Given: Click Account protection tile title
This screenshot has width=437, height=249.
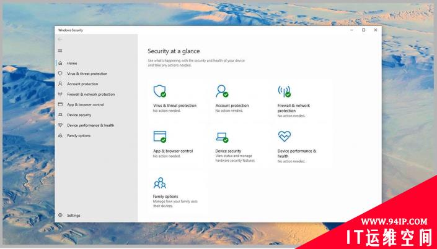Looking at the screenshot, I should coord(232,106).
